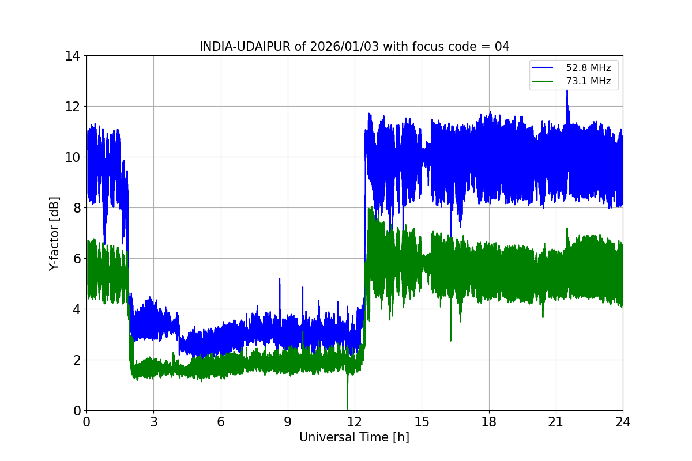692x461 pixels.
Task: Click x-axis tick label 21
Action: tap(556, 422)
